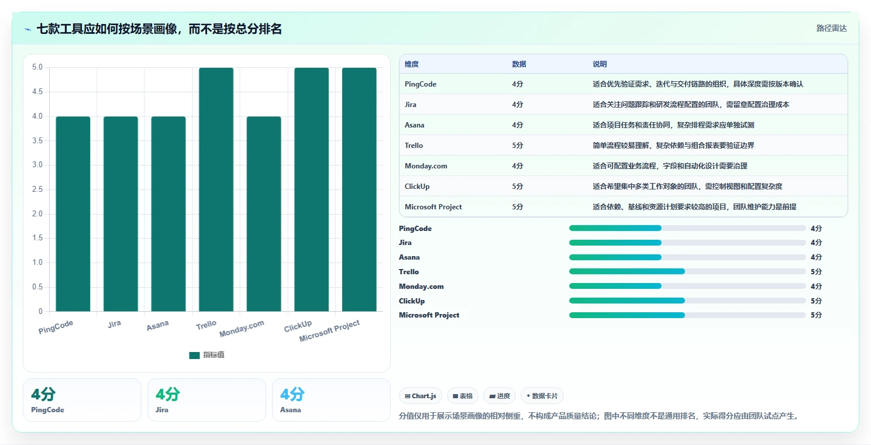
Task: Click the 4分 value beside the Monday.com progress bar
Action: point(816,287)
